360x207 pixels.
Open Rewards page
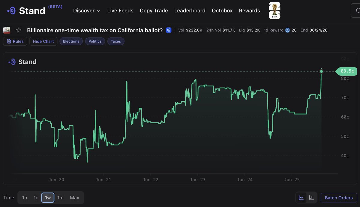point(250,10)
